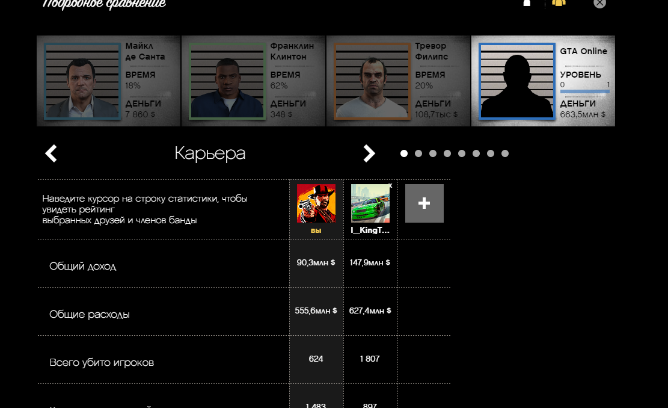668x408 pixels.
Task: Go to the next stats category
Action: coord(369,153)
